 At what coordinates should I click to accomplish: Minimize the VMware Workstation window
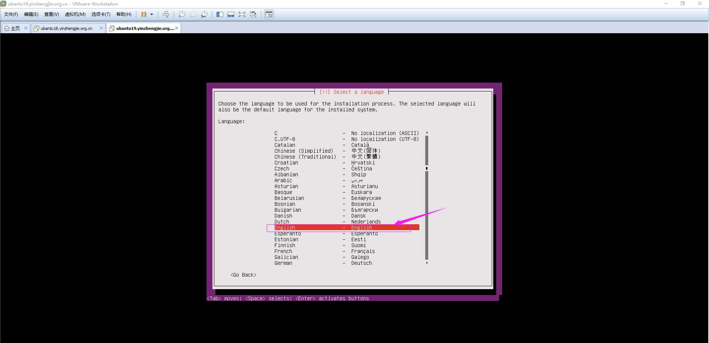point(666,4)
